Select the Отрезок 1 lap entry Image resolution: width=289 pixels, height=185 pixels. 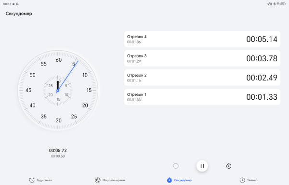click(x=202, y=97)
